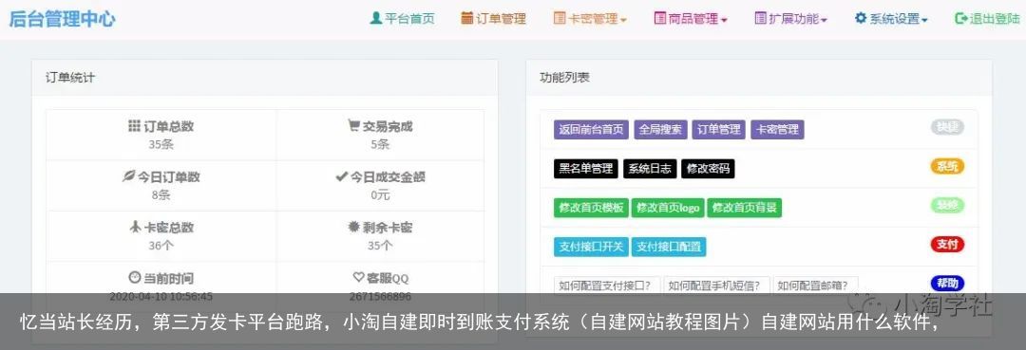This screenshot has height=350, width=1026.
Task: Click the purple 订单管理 shortcut button
Action: pyautogui.click(x=718, y=129)
